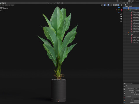Select wireframe viewport shading mode
This screenshot has width=139, height=104.
pos(114,5)
